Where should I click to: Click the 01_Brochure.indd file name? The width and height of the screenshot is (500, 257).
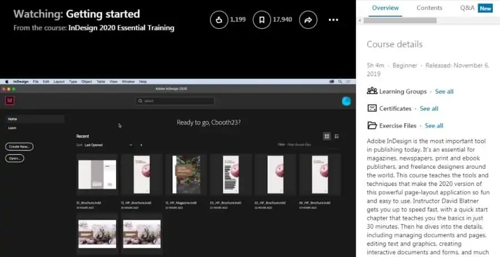click(x=89, y=203)
